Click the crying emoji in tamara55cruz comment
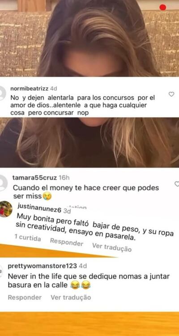The width and height of the screenshot is (179, 336). (47, 196)
